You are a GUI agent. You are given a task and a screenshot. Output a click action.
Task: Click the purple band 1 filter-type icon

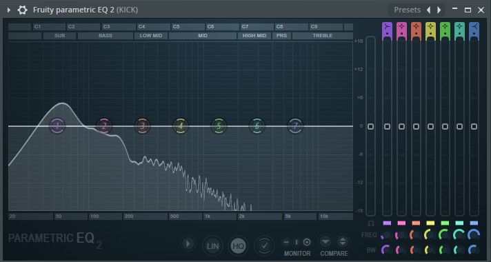[387, 30]
